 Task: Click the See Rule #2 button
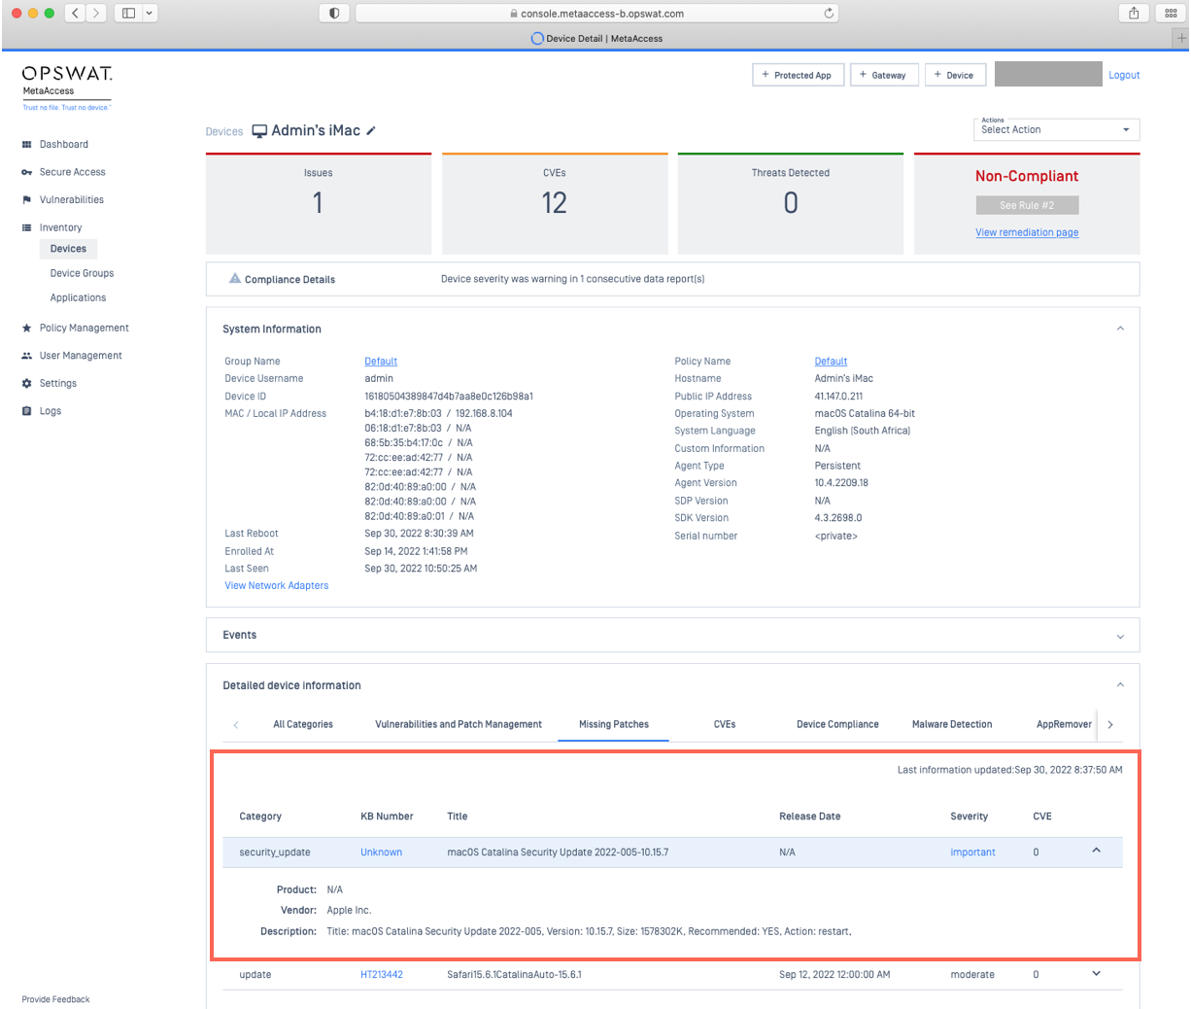click(x=1027, y=205)
